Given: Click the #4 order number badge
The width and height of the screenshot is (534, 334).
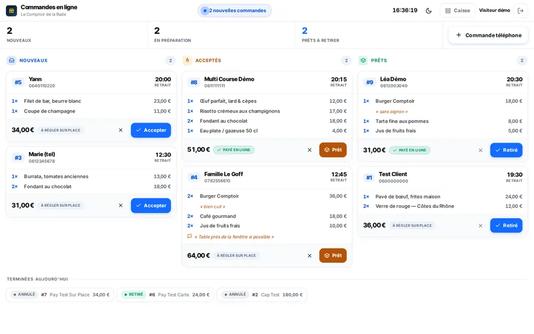Looking at the screenshot, I should point(194,177).
